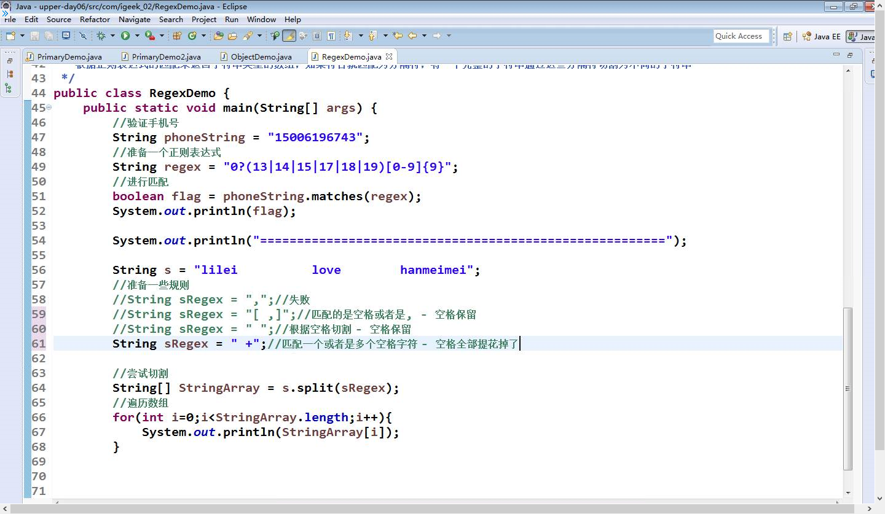
Task: Open Next Annotation dropdown arrow
Action: pos(361,36)
